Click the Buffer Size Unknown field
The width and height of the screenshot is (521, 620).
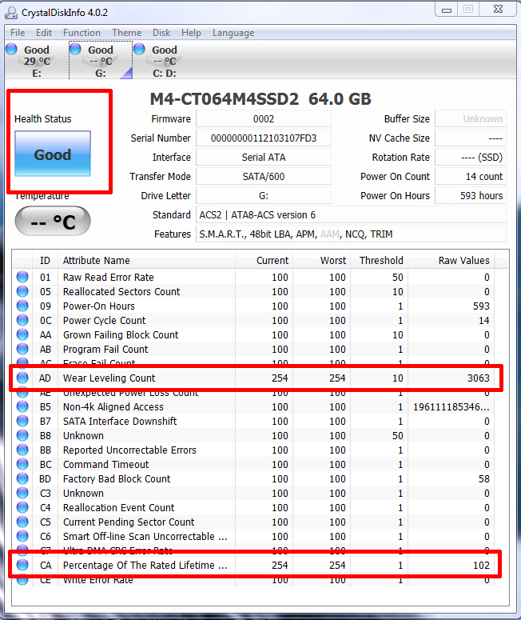[471, 119]
